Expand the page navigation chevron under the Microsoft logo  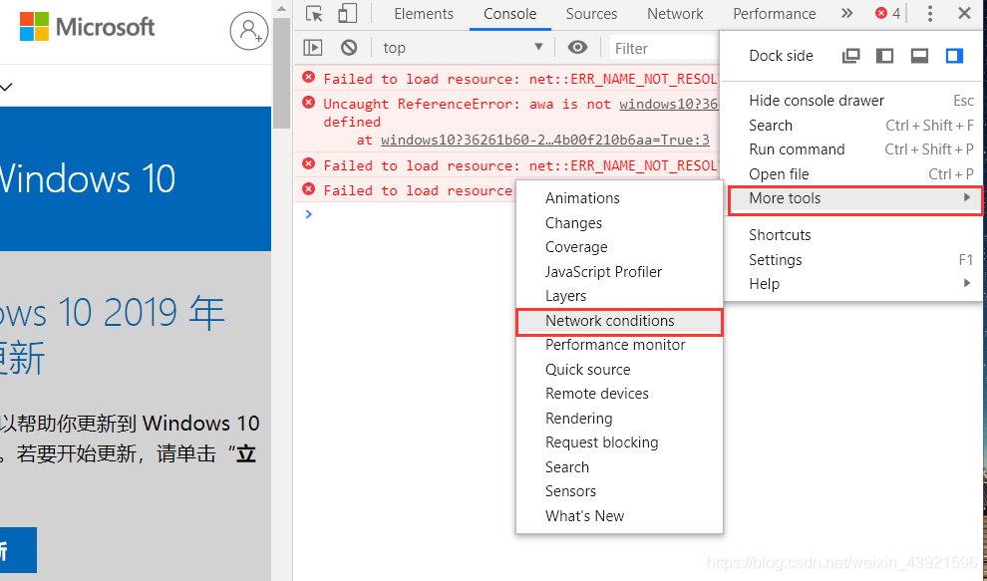[x=6, y=87]
